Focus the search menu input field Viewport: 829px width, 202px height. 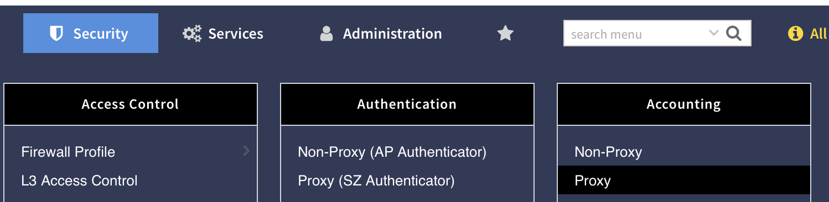[x=636, y=34]
